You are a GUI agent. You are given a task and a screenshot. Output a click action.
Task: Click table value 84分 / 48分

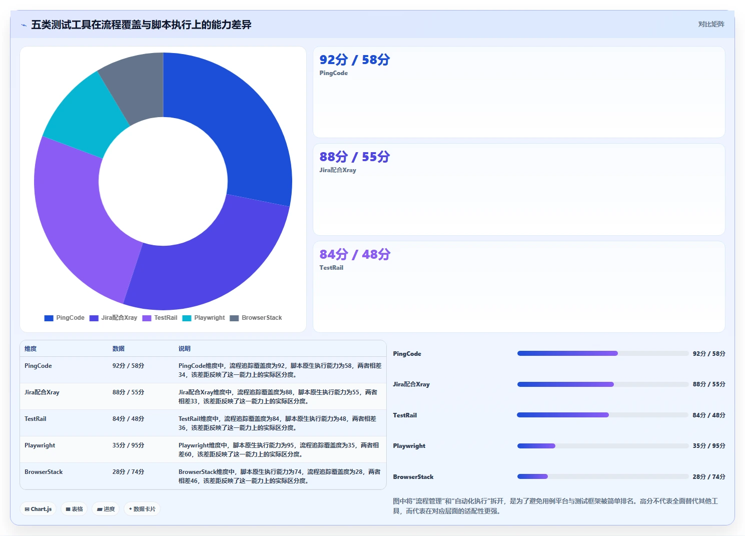(128, 419)
